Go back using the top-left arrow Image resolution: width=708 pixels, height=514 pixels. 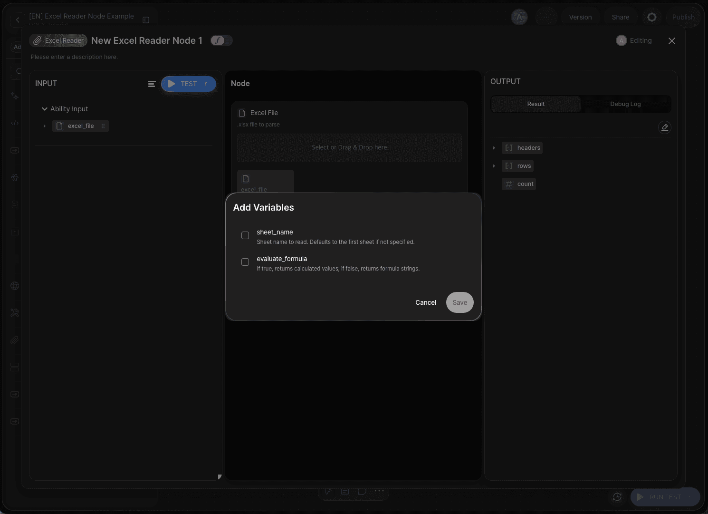18,20
